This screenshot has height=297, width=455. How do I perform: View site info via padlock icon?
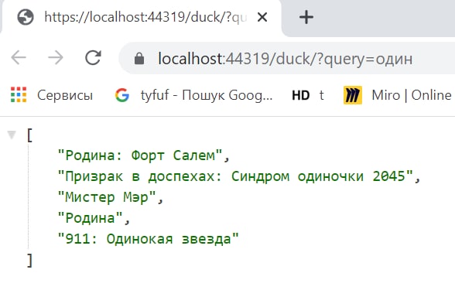coord(139,58)
